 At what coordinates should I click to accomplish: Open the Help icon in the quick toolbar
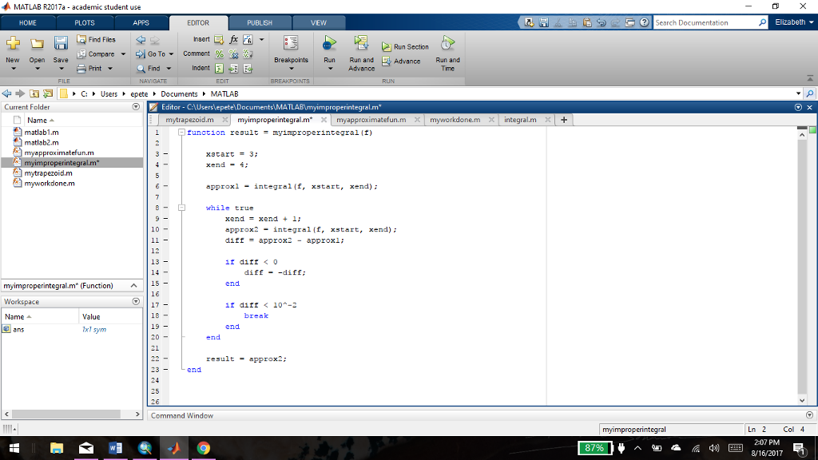point(644,22)
